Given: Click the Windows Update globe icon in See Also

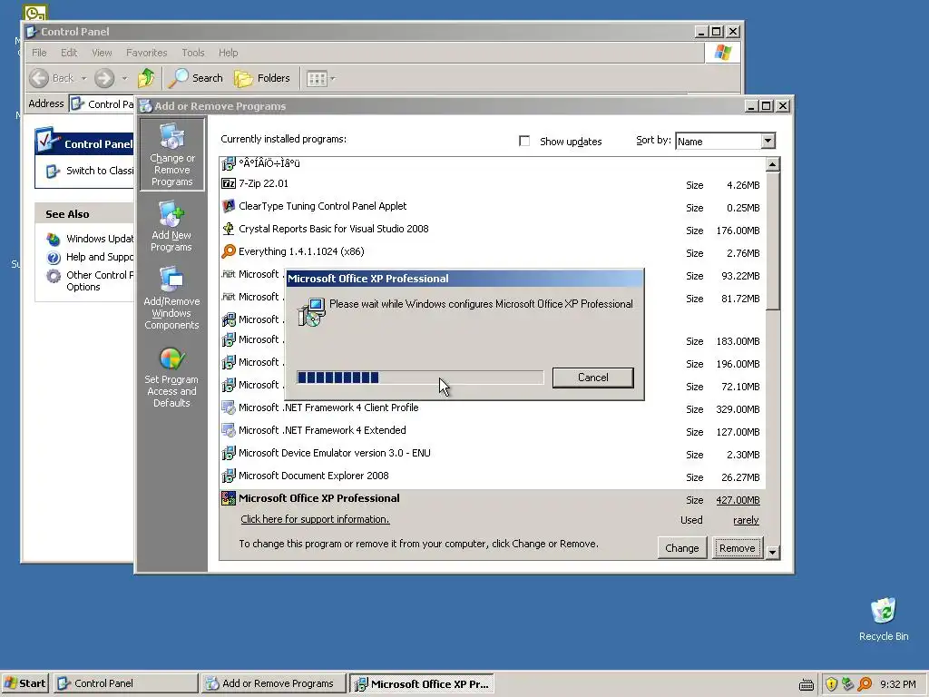Looking at the screenshot, I should 54,239.
